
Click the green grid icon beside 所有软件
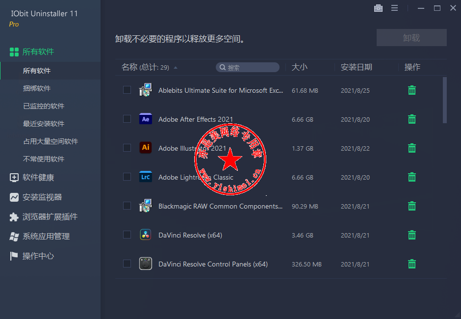pyautogui.click(x=14, y=52)
